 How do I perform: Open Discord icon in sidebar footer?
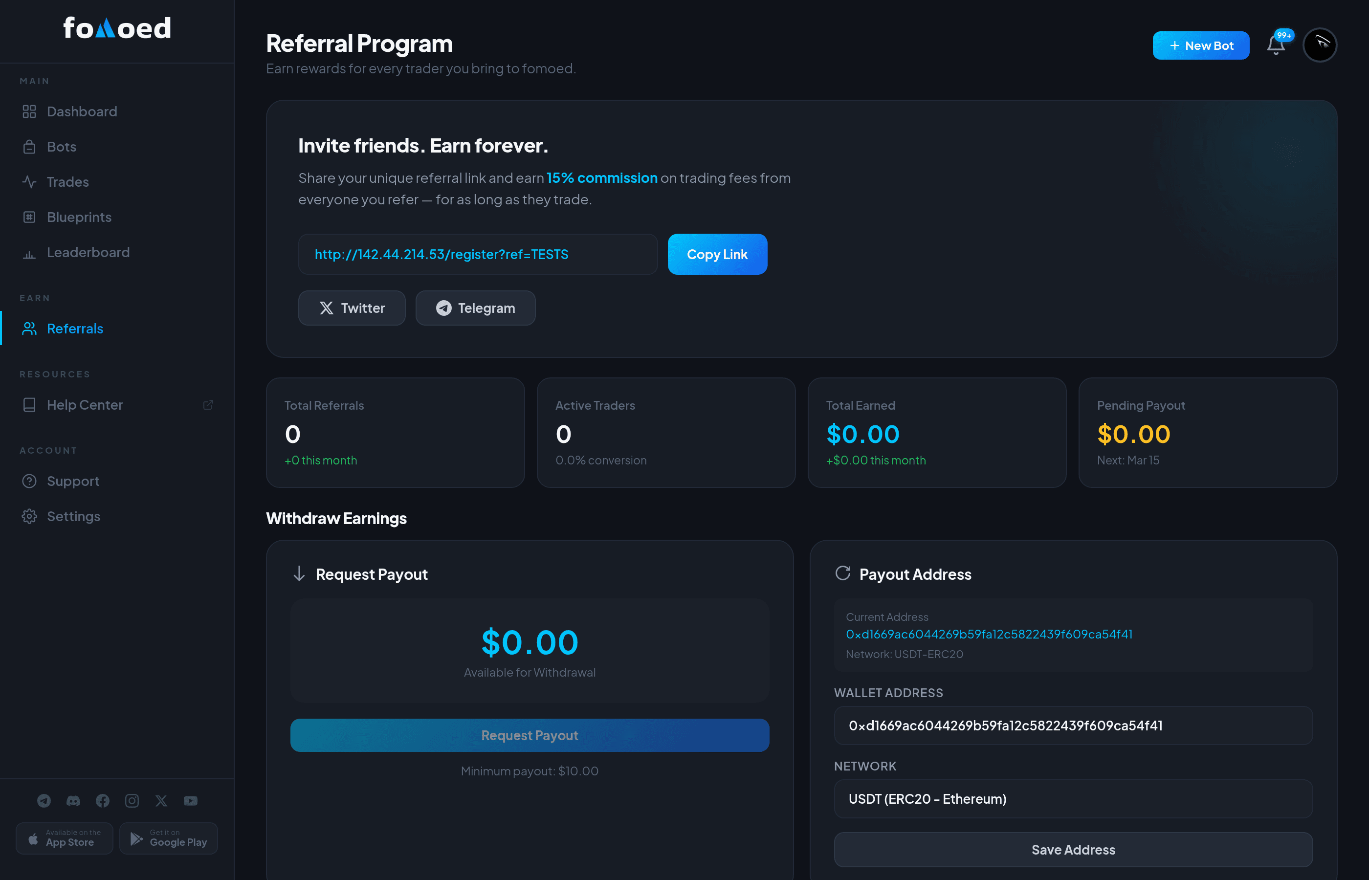click(x=73, y=801)
